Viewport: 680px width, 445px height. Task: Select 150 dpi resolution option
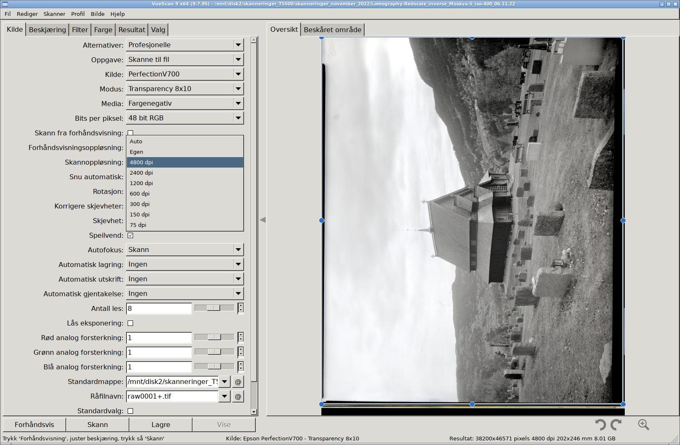click(185, 214)
